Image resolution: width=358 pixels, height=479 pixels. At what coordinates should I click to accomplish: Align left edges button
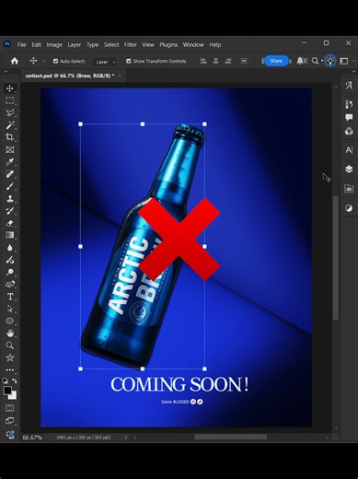pyautogui.click(x=203, y=61)
